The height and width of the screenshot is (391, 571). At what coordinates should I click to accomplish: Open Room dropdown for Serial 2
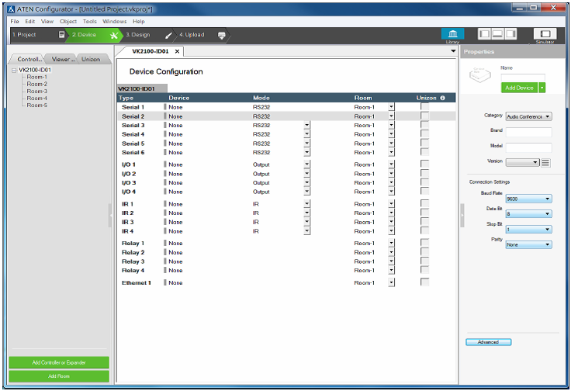click(391, 116)
